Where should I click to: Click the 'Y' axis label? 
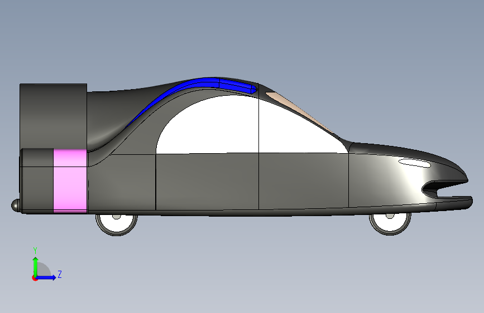[35, 250]
